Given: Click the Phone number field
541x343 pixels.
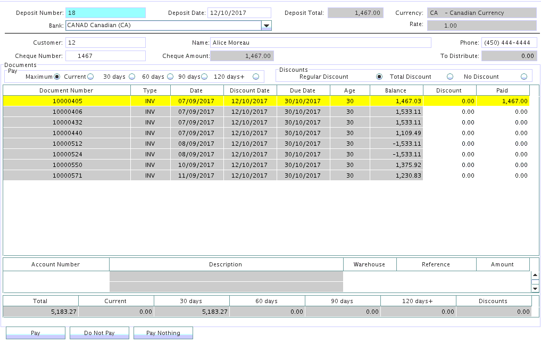Looking at the screenshot, I should coord(509,43).
